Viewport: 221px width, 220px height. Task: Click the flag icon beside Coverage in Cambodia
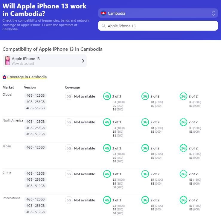(4, 77)
